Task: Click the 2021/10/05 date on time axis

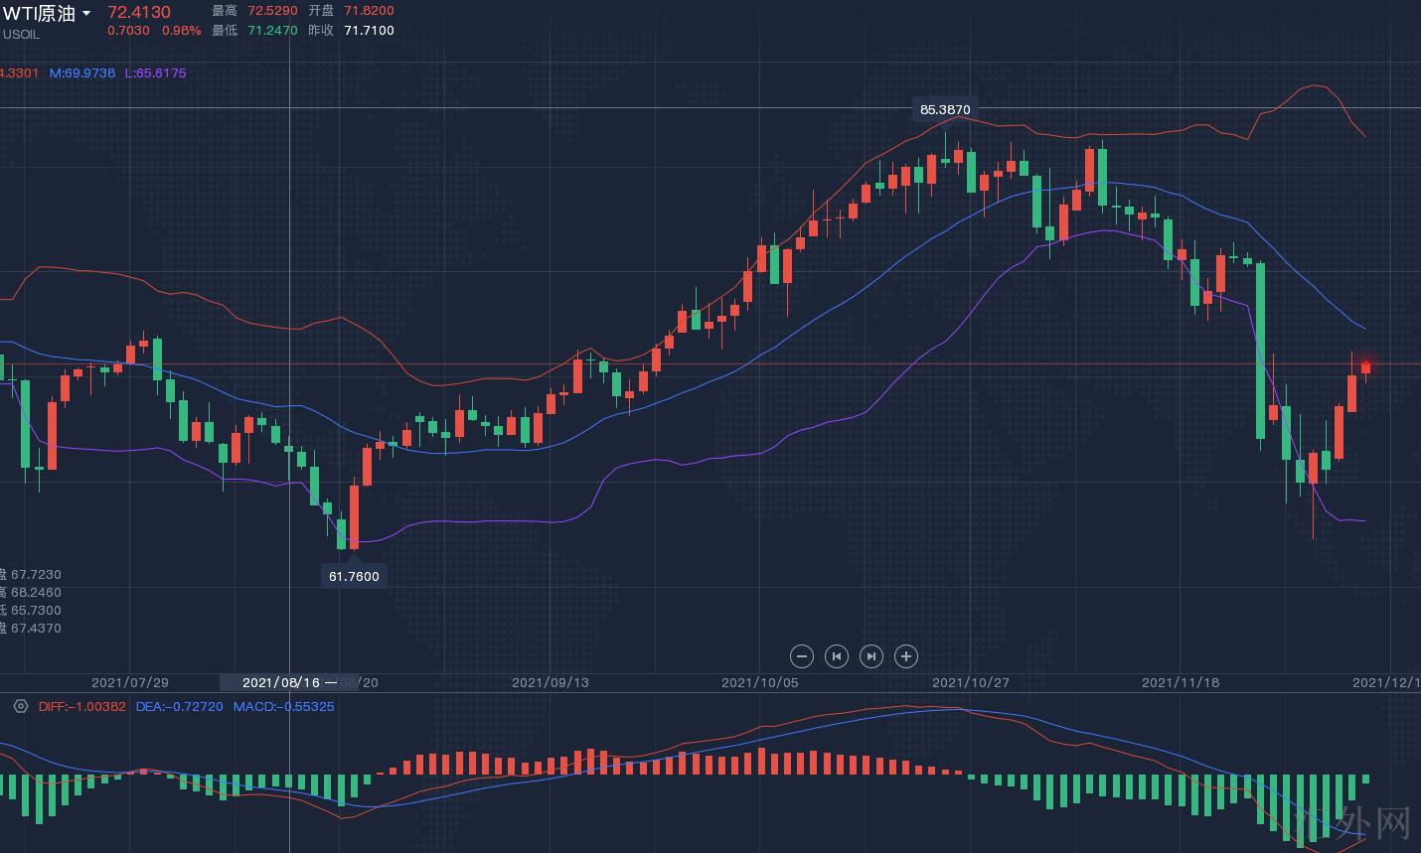Action: [759, 682]
